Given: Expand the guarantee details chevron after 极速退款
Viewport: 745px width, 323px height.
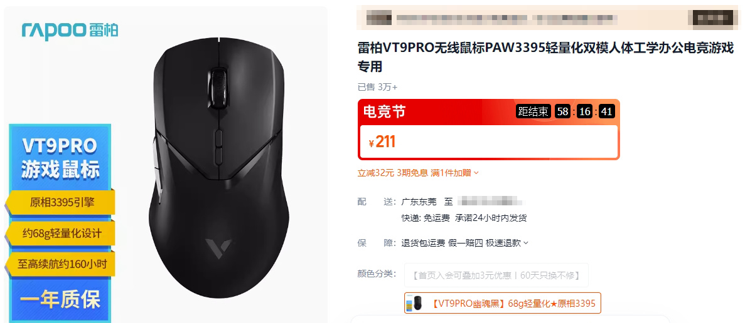Looking at the screenshot, I should (525, 243).
